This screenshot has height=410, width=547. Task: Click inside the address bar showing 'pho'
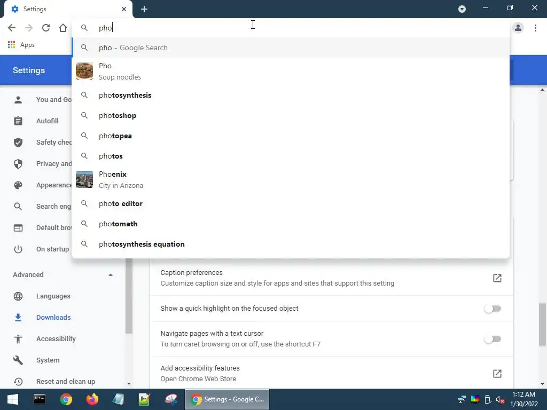290,28
